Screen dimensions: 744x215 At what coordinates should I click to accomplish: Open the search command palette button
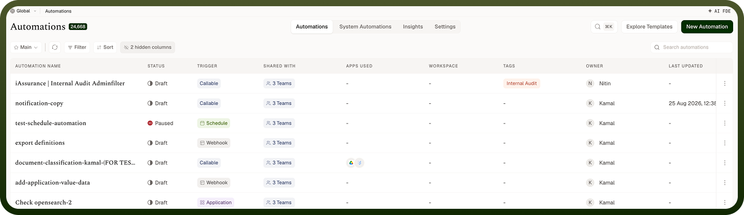pyautogui.click(x=604, y=27)
